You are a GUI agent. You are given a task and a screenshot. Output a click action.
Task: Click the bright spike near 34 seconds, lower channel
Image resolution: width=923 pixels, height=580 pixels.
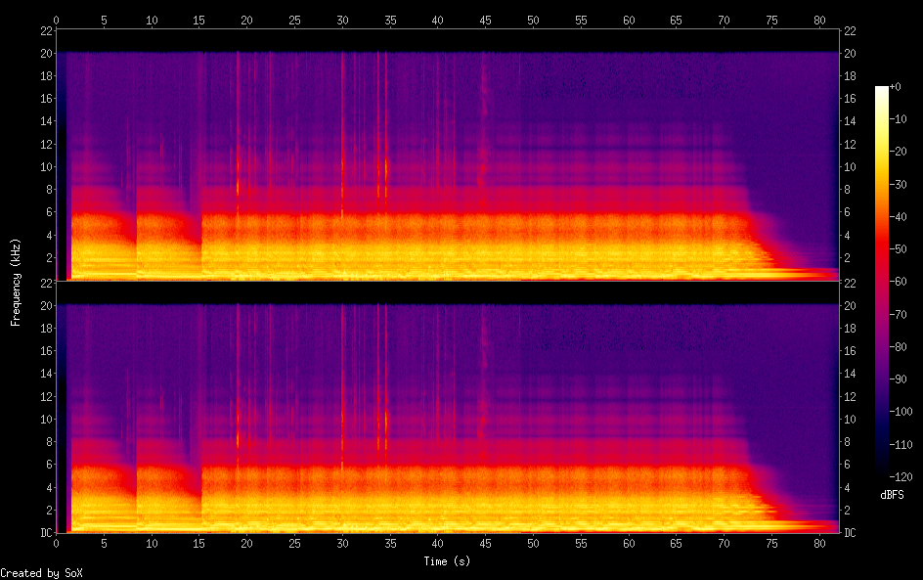coord(385,421)
